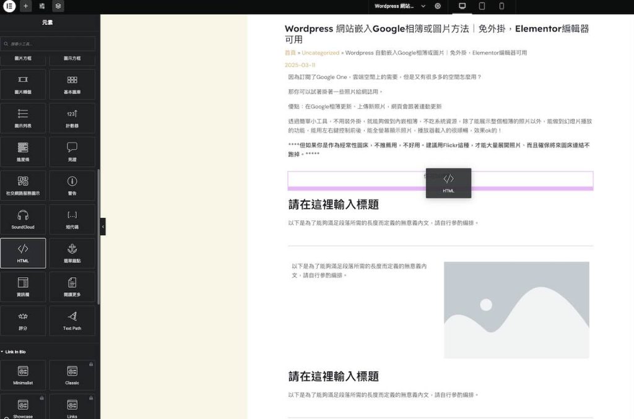Select the Classic link-in-bio widget
Image resolution: width=634 pixels, height=419 pixels.
(72, 375)
